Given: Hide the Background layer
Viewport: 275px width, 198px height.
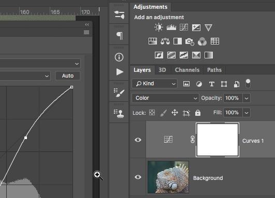Looking at the screenshot, I should pos(138,177).
